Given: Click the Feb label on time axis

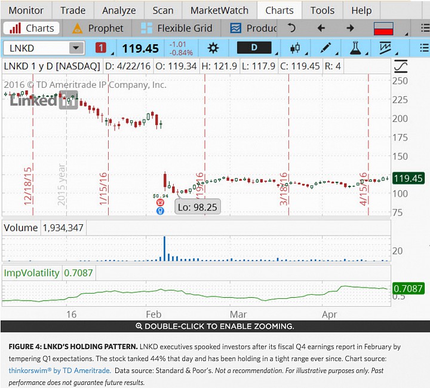Looking at the screenshot, I should pyautogui.click(x=153, y=314).
